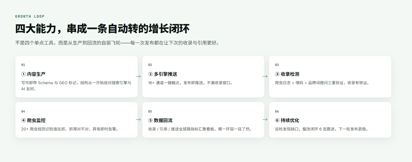The image size is (412, 162).
Task: Click description 爬虫日志 + 埋码 + 品牌词提问三重验证
Action: pyautogui.click(x=322, y=83)
